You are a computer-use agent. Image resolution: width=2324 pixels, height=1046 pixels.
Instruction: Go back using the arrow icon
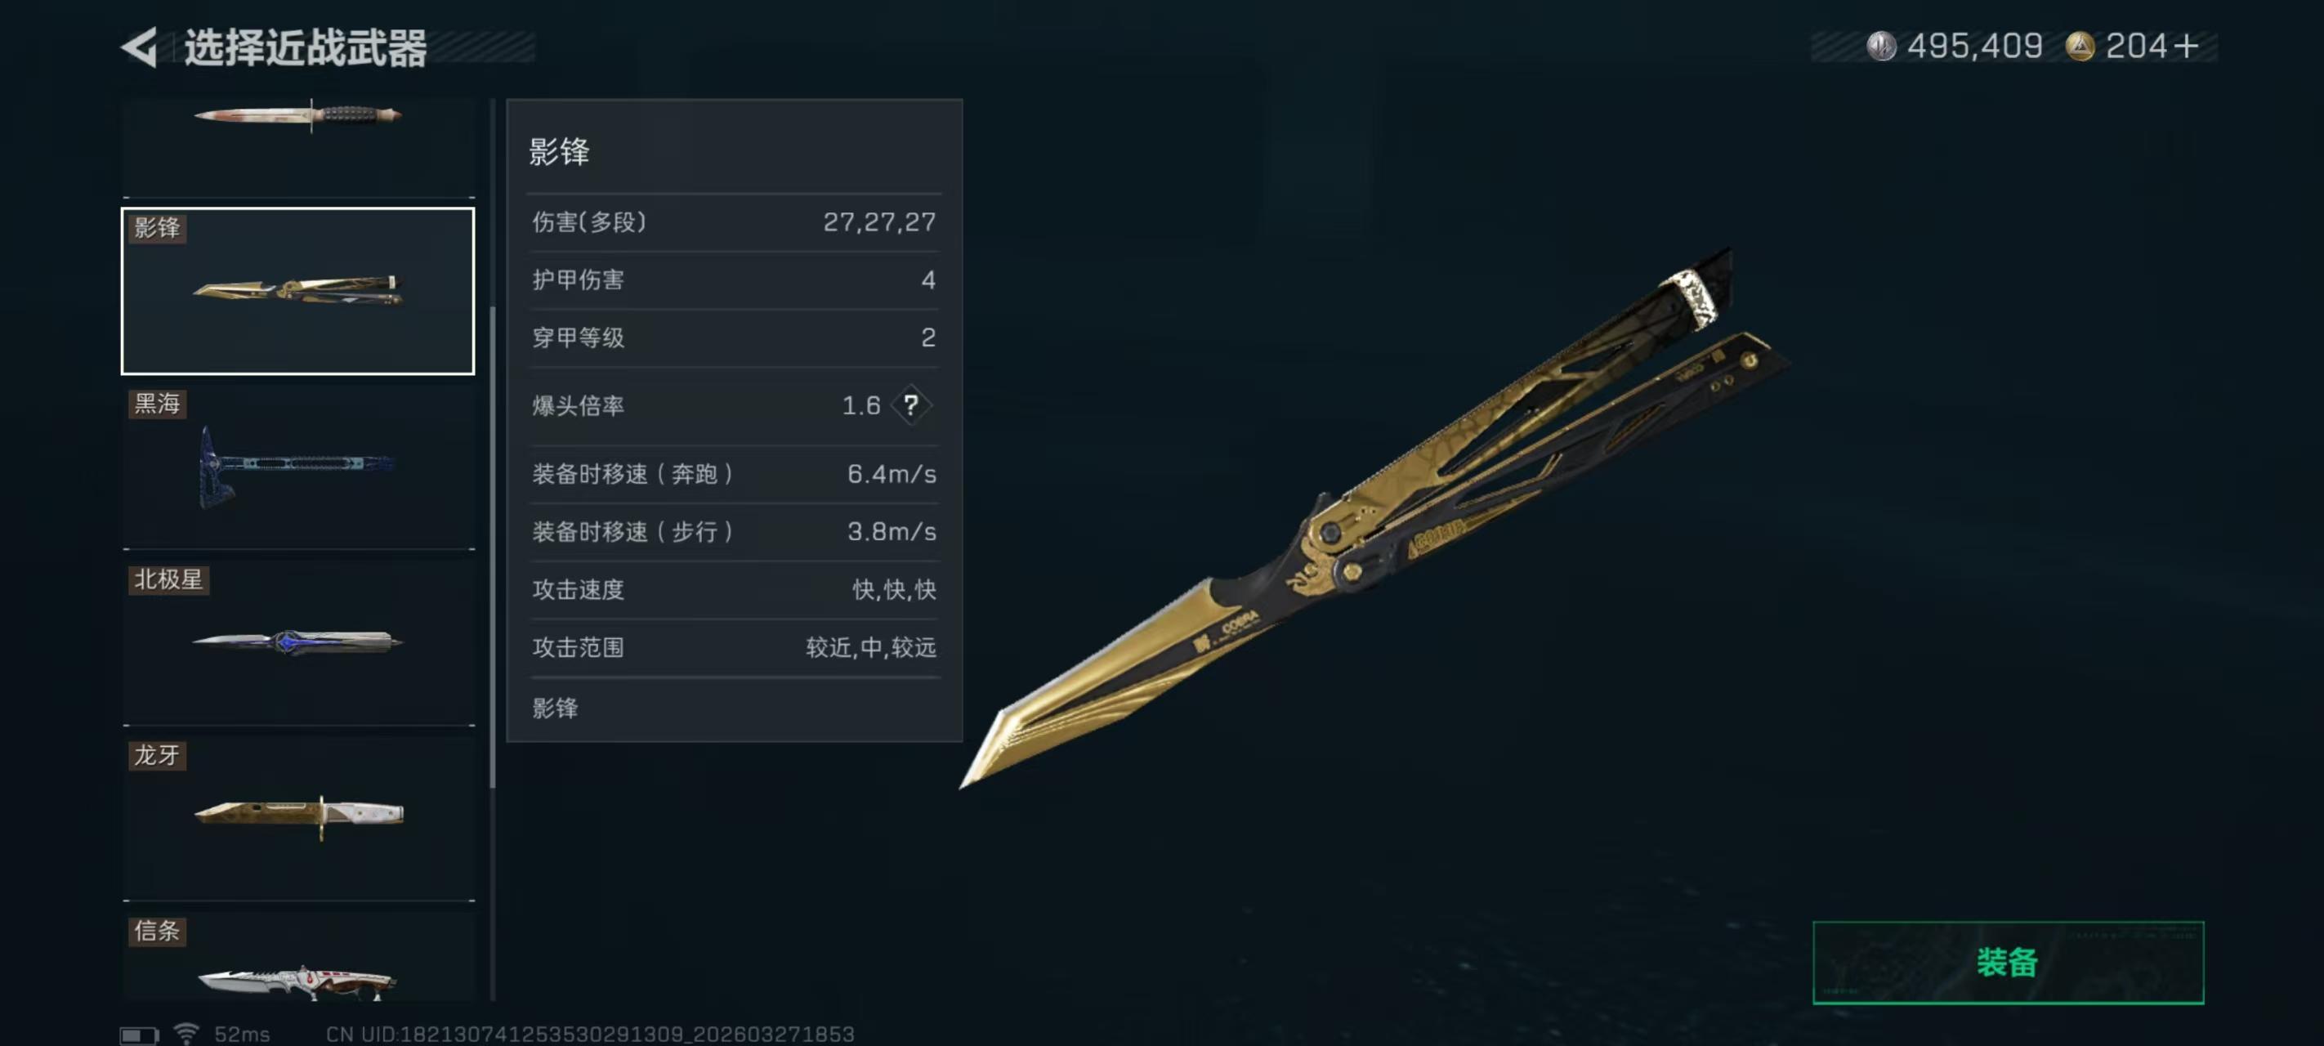tap(140, 47)
